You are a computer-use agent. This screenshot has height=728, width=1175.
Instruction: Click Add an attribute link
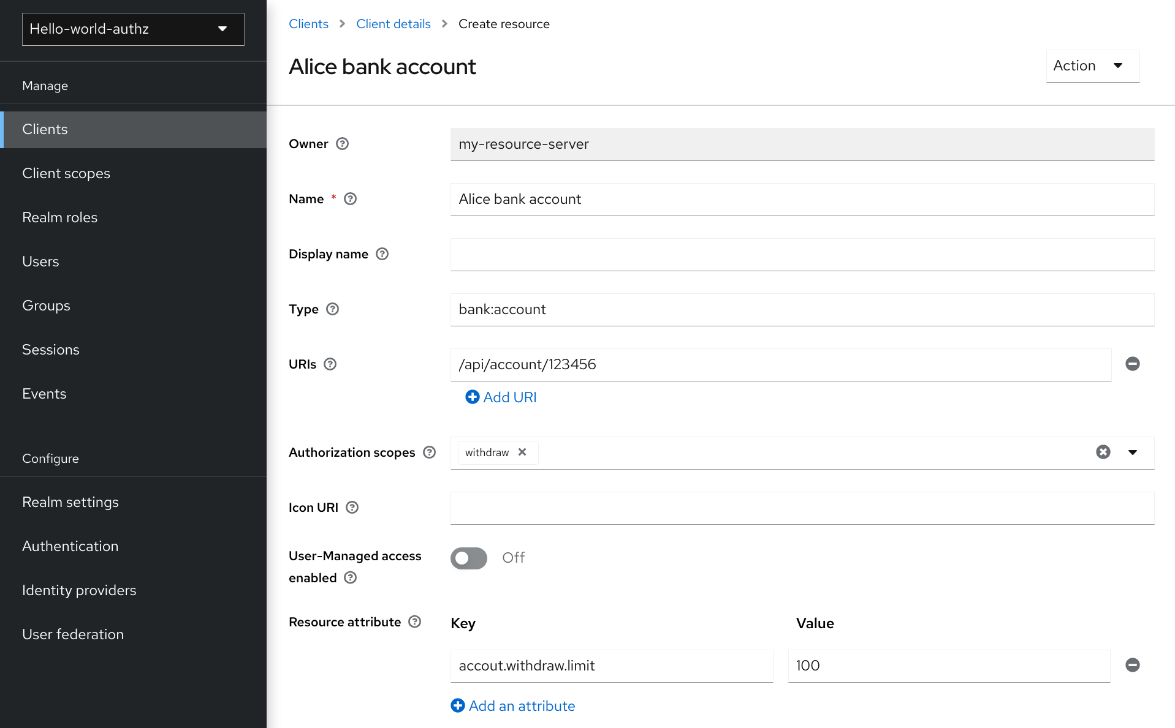pos(514,706)
